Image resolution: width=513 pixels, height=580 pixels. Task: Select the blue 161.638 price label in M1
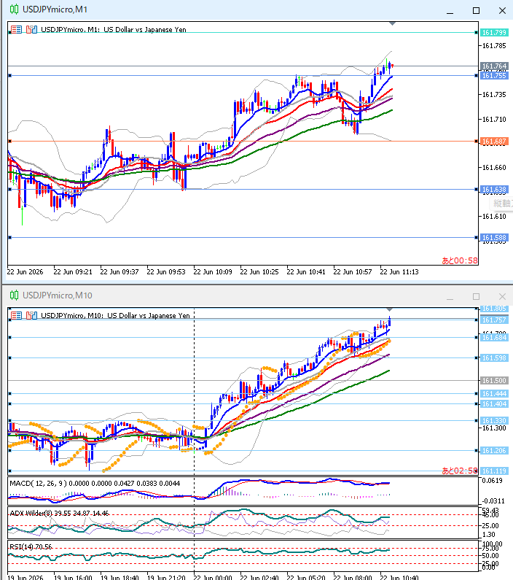click(494, 190)
